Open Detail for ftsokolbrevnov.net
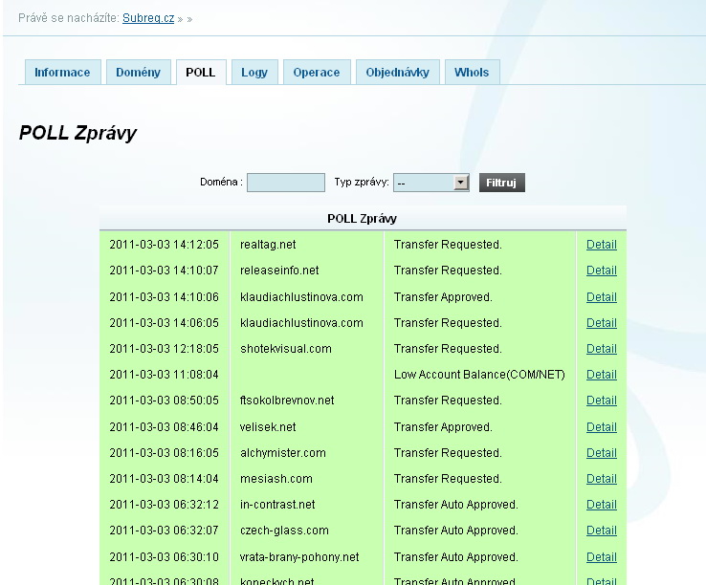This screenshot has width=706, height=585. pos(601,401)
